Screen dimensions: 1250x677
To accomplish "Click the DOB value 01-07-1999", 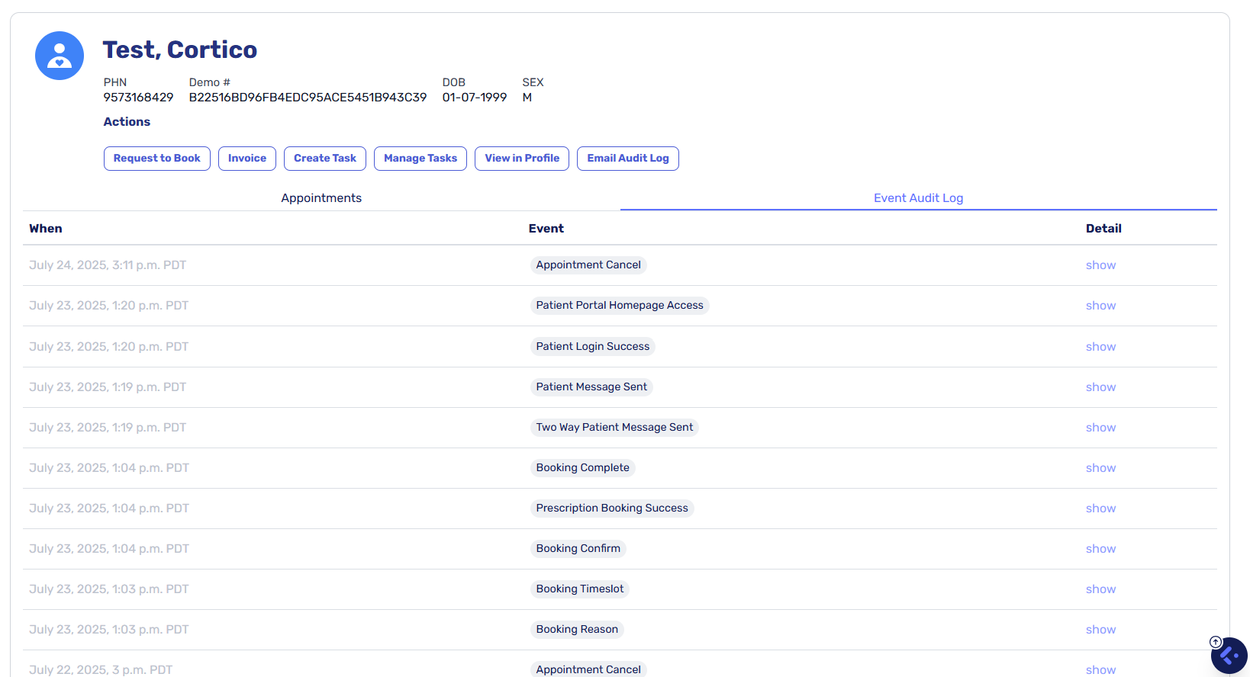I will (475, 98).
